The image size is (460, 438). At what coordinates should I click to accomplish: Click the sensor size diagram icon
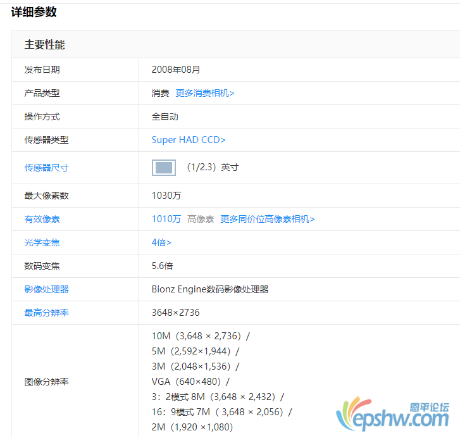pos(164,168)
